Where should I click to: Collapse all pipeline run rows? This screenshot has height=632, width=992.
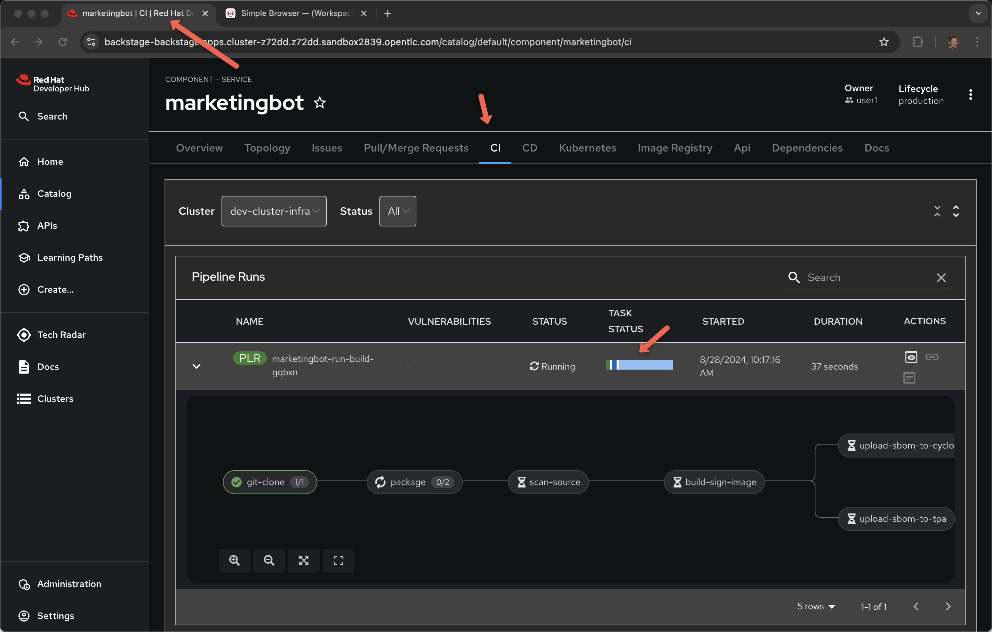[937, 211]
